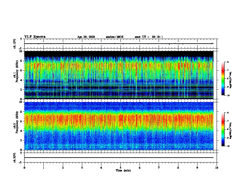Click the ch.1 colorbar log(PSD) unit label
Image resolution: width=244 pixels, height=188 pixels.
(x=230, y=80)
